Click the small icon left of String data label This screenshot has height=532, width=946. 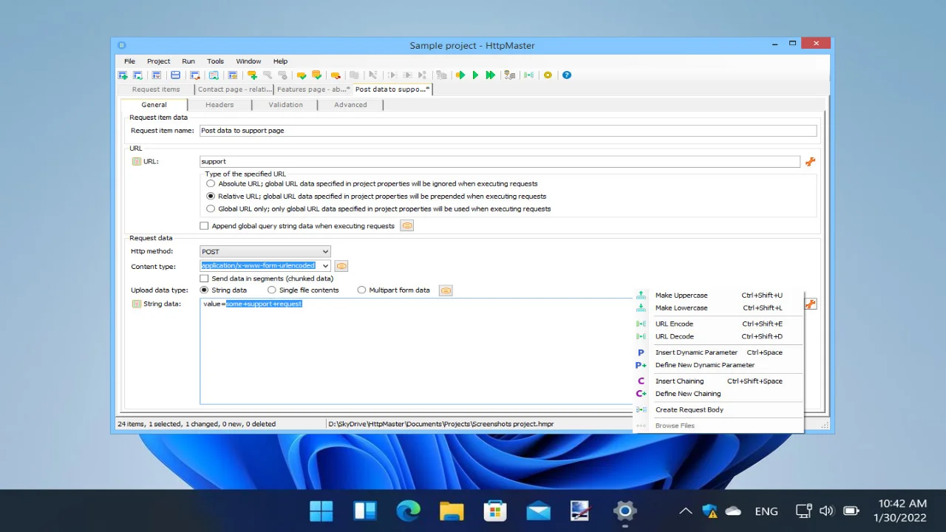(x=136, y=304)
